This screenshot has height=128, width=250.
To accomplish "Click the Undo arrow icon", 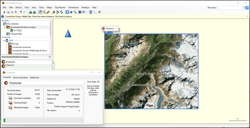I will [21, 12].
